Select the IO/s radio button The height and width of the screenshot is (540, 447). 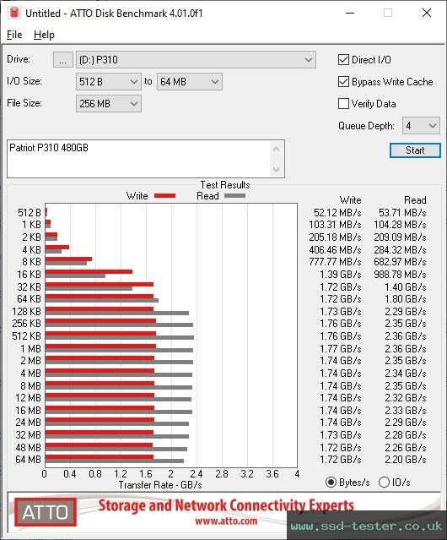pos(384,483)
